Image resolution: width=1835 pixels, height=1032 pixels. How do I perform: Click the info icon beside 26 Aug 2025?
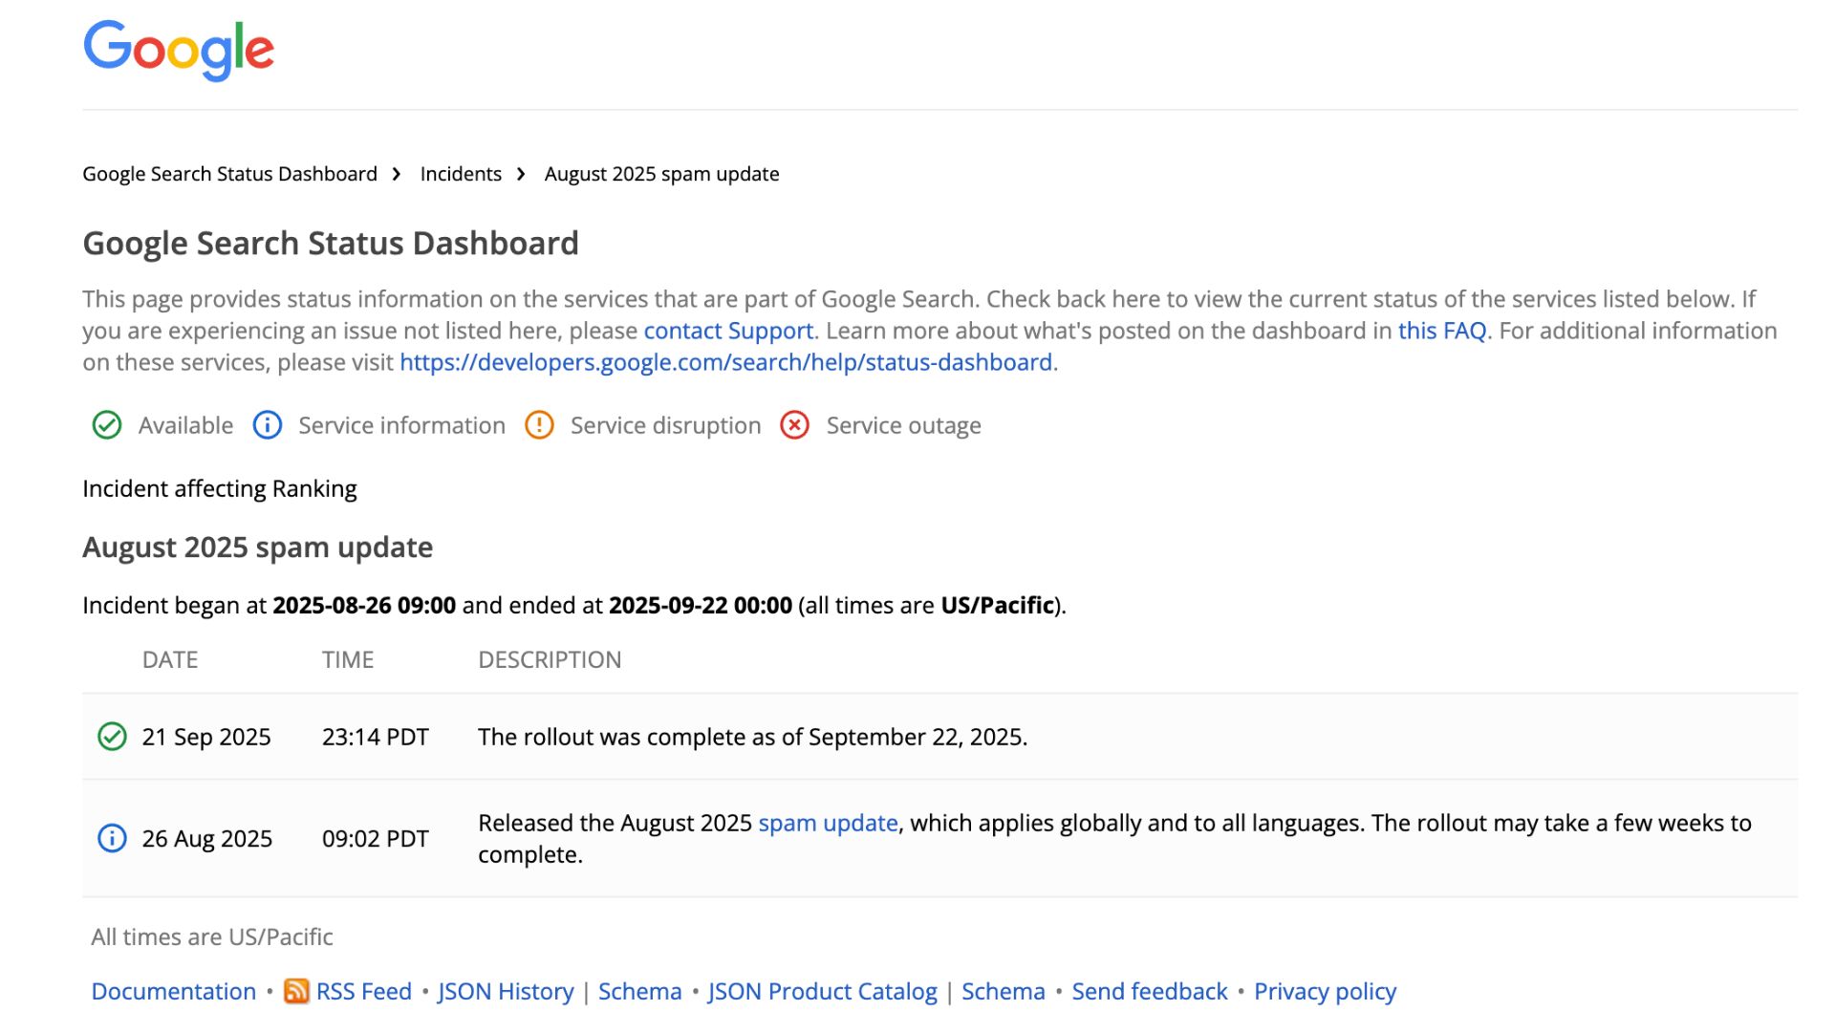pyautogui.click(x=113, y=839)
